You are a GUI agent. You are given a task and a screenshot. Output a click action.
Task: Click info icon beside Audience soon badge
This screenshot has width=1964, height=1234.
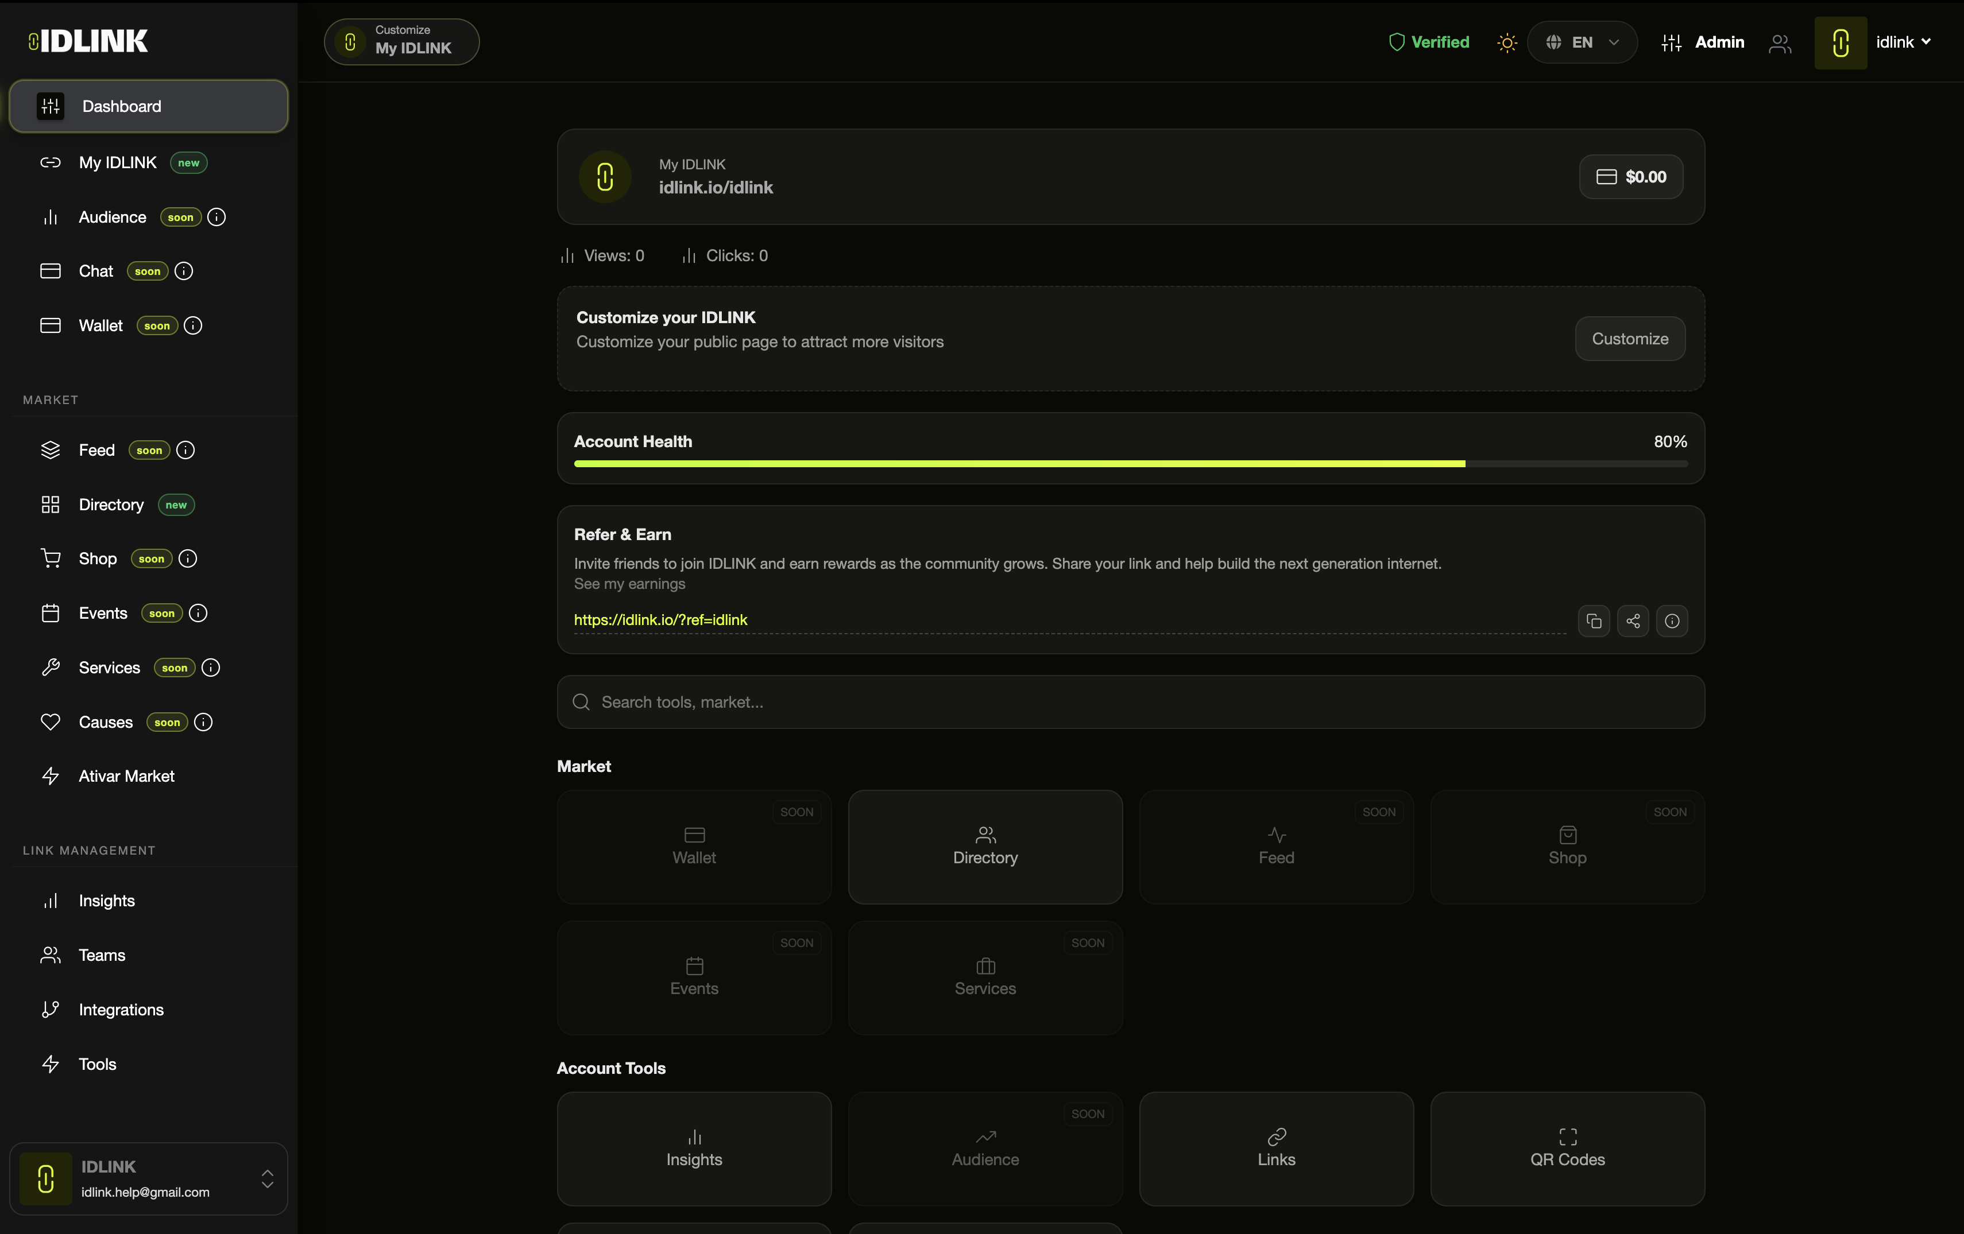[217, 218]
